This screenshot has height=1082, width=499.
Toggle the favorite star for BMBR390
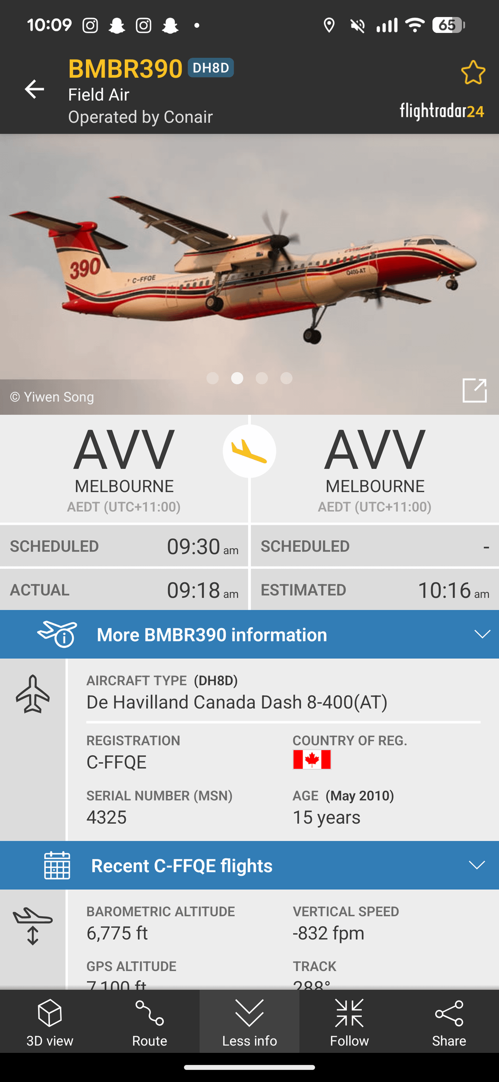click(473, 73)
